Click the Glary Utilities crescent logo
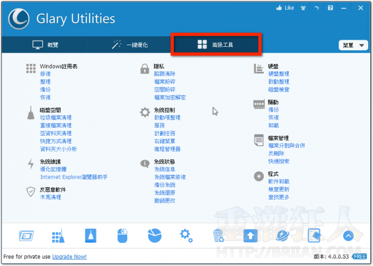The image size is (373, 266). [19, 19]
